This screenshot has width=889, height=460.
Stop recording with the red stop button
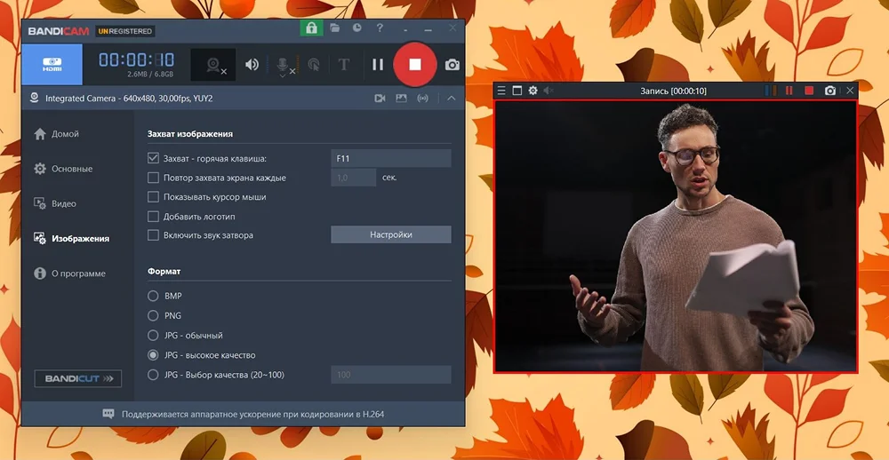(414, 64)
